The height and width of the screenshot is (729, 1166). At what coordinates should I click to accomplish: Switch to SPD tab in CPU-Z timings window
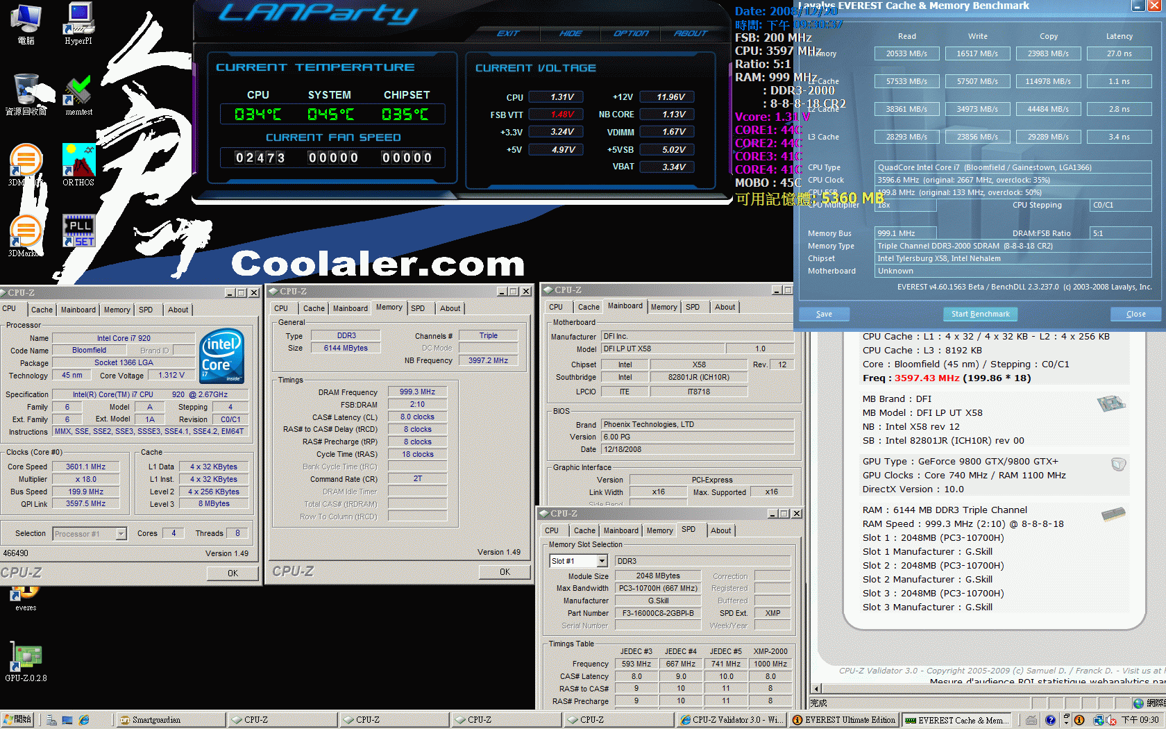point(418,308)
